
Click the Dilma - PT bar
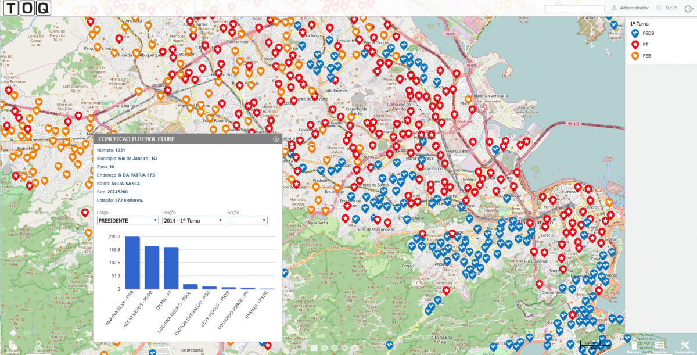pyautogui.click(x=171, y=268)
